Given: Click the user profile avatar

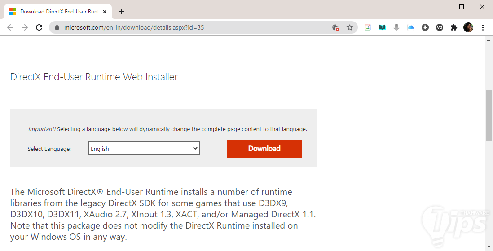Looking at the screenshot, I should tap(468, 27).
